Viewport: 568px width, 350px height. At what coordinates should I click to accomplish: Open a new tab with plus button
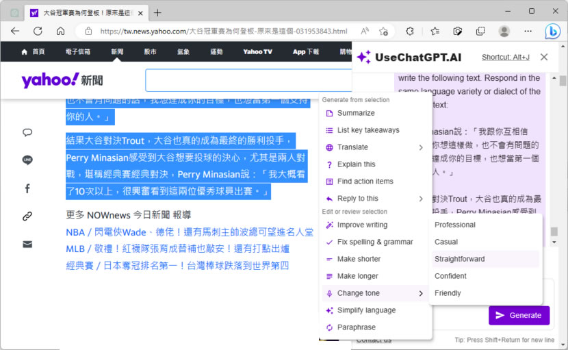(157, 13)
